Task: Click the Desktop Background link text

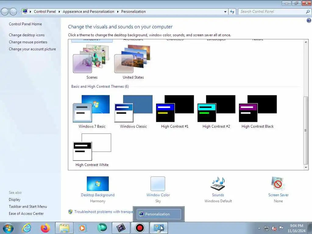Action: tap(98, 195)
